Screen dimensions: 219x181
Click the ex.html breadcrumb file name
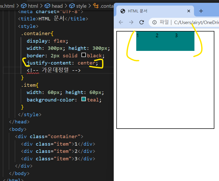[7, 6]
